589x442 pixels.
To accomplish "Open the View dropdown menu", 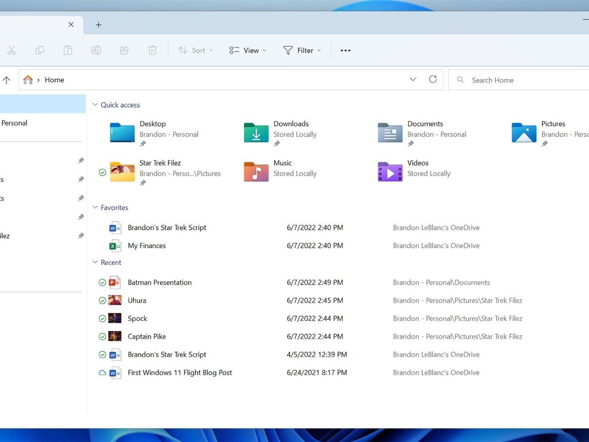I will point(248,50).
